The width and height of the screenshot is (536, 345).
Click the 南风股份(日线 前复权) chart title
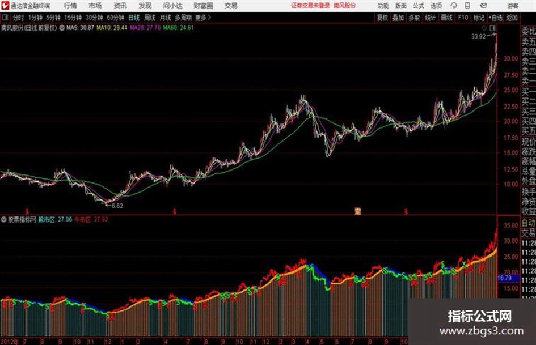pyautogui.click(x=29, y=28)
